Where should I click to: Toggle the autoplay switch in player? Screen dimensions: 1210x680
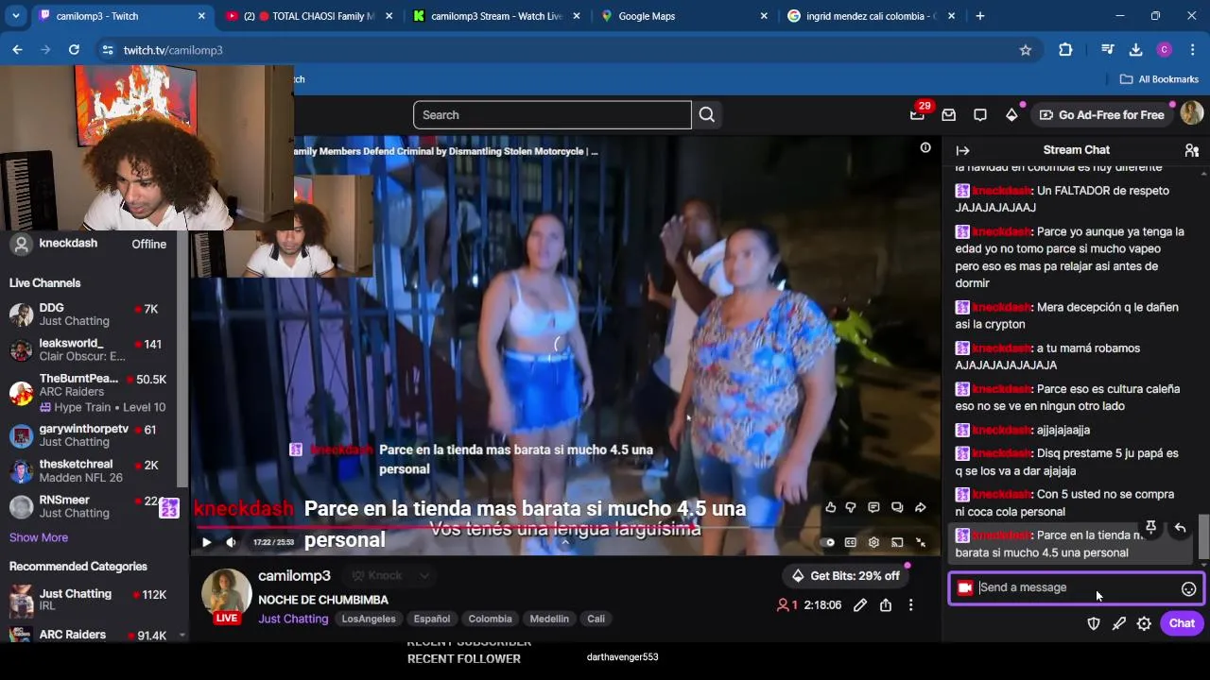pos(828,542)
